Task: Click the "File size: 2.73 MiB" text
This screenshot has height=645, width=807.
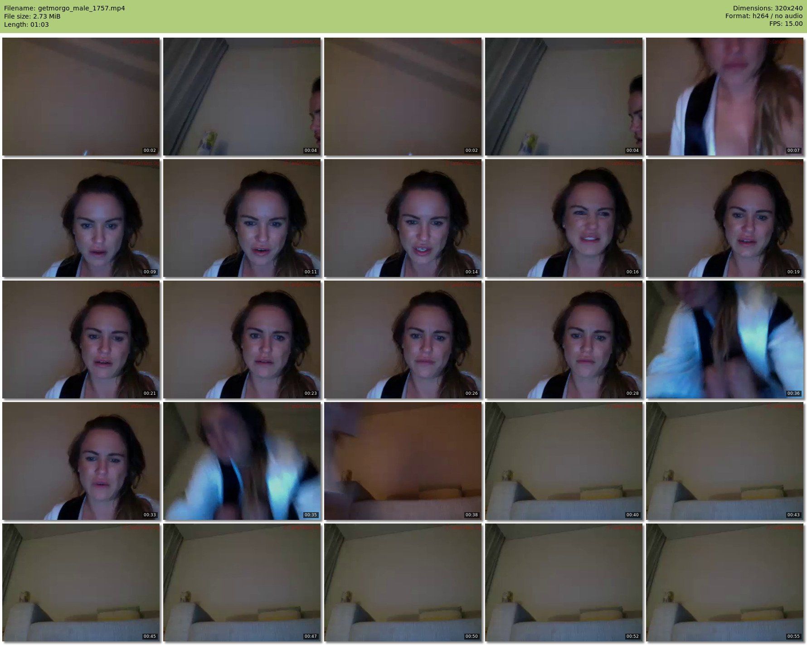Action: (32, 16)
